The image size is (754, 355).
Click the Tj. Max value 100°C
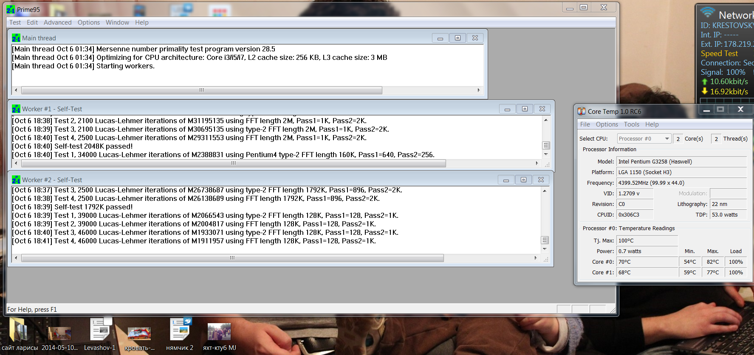[647, 241]
